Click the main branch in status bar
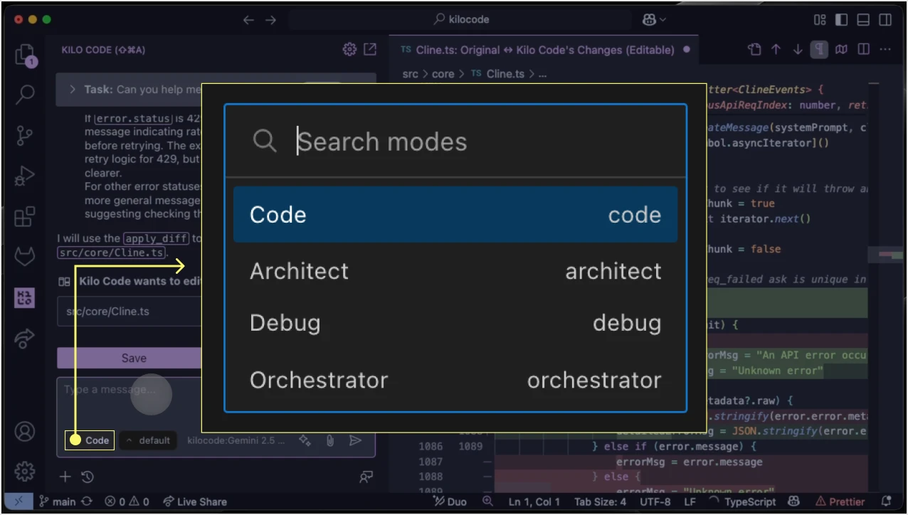908x515 pixels. pyautogui.click(x=57, y=501)
